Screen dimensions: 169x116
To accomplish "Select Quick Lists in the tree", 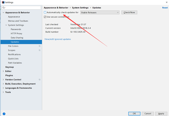I will [13, 59].
